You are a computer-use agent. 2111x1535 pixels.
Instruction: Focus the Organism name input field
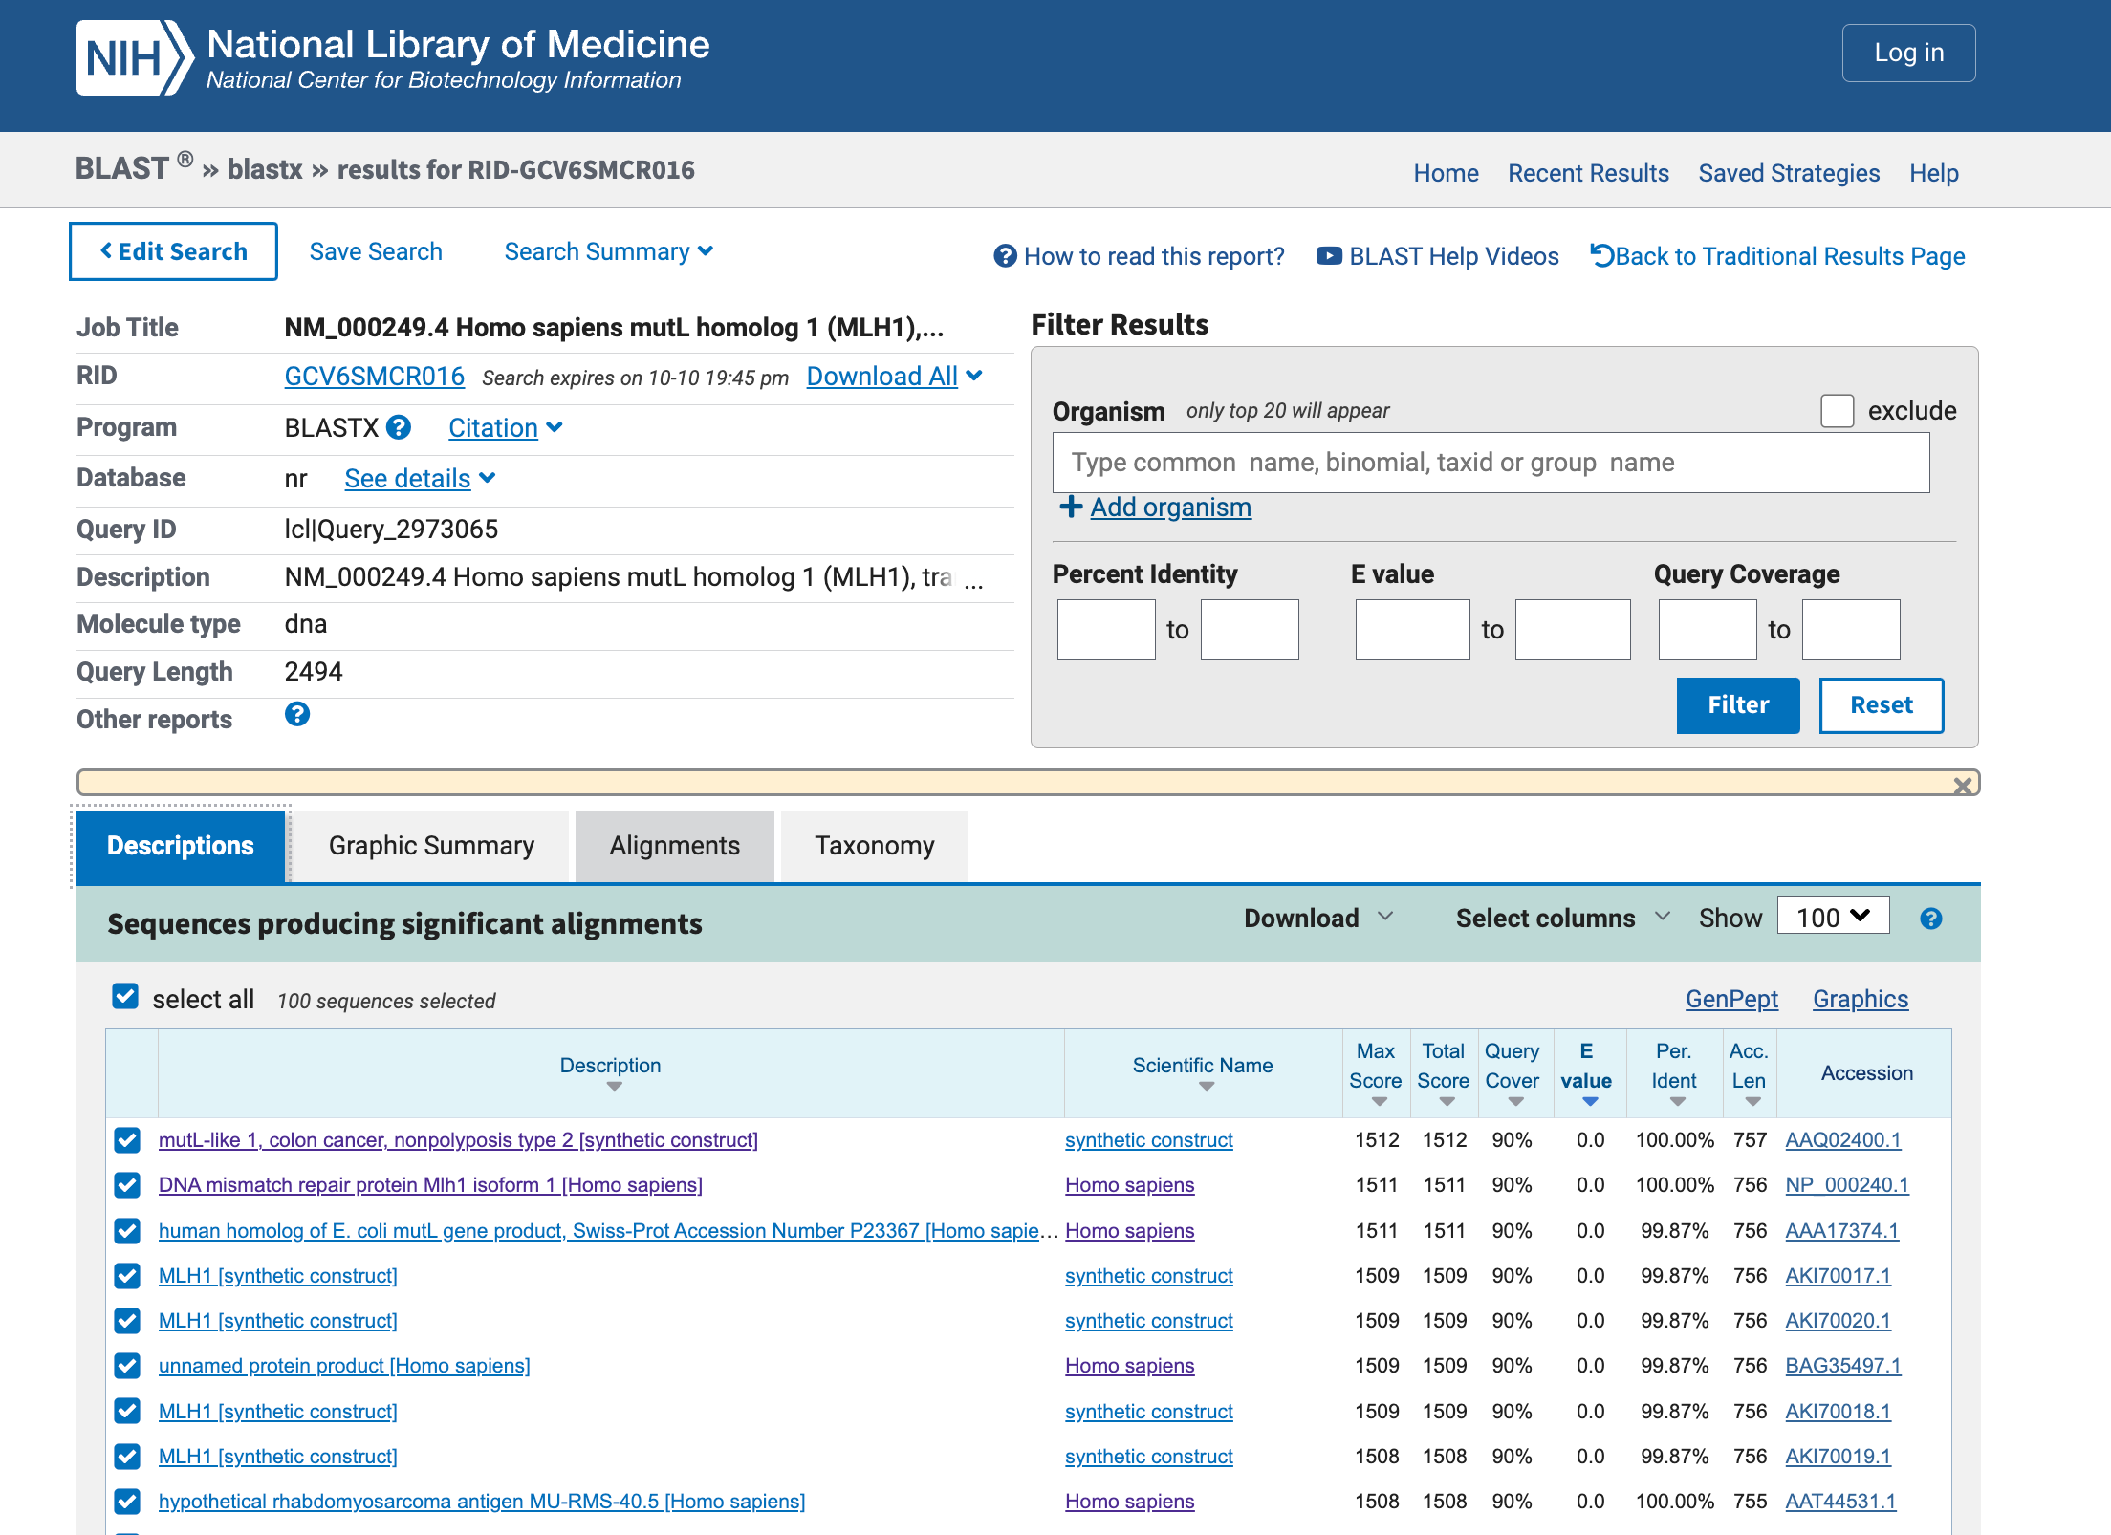pyautogui.click(x=1491, y=463)
